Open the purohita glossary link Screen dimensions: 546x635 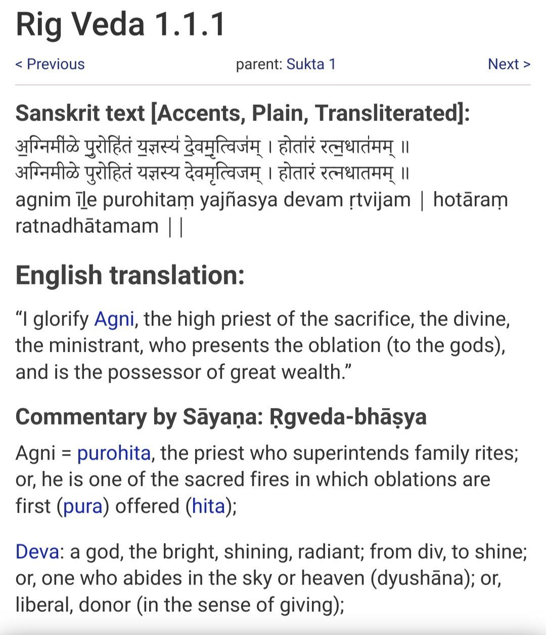coord(114,453)
